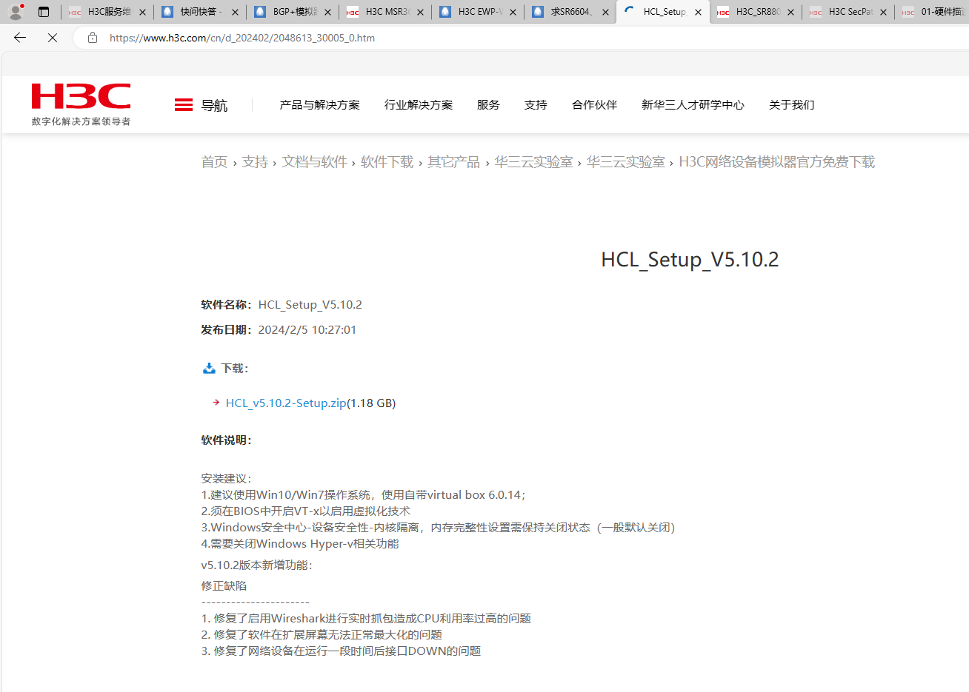Open the 新华三人才研学中心 menu
The height and width of the screenshot is (692, 969).
point(693,105)
